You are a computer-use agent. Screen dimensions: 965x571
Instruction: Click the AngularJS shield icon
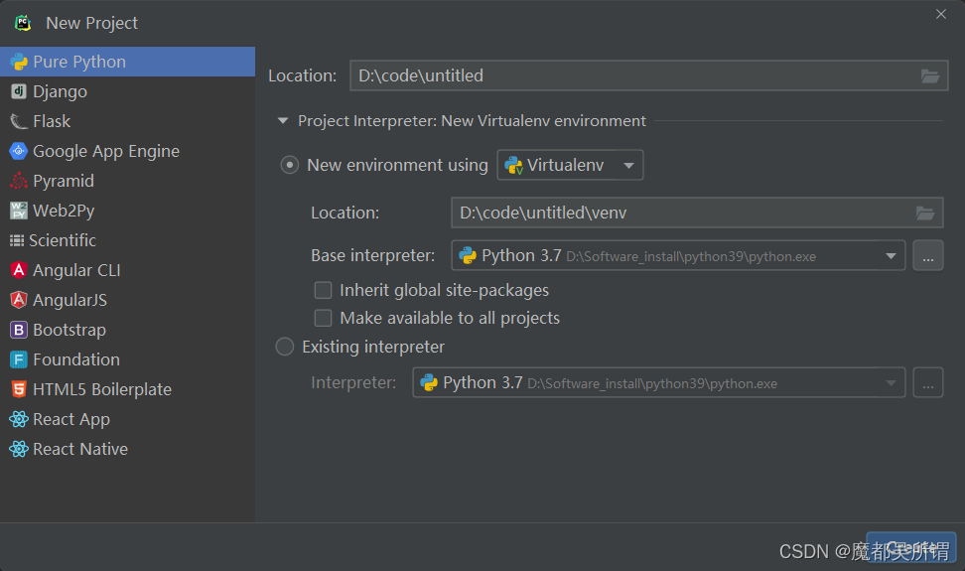point(19,300)
